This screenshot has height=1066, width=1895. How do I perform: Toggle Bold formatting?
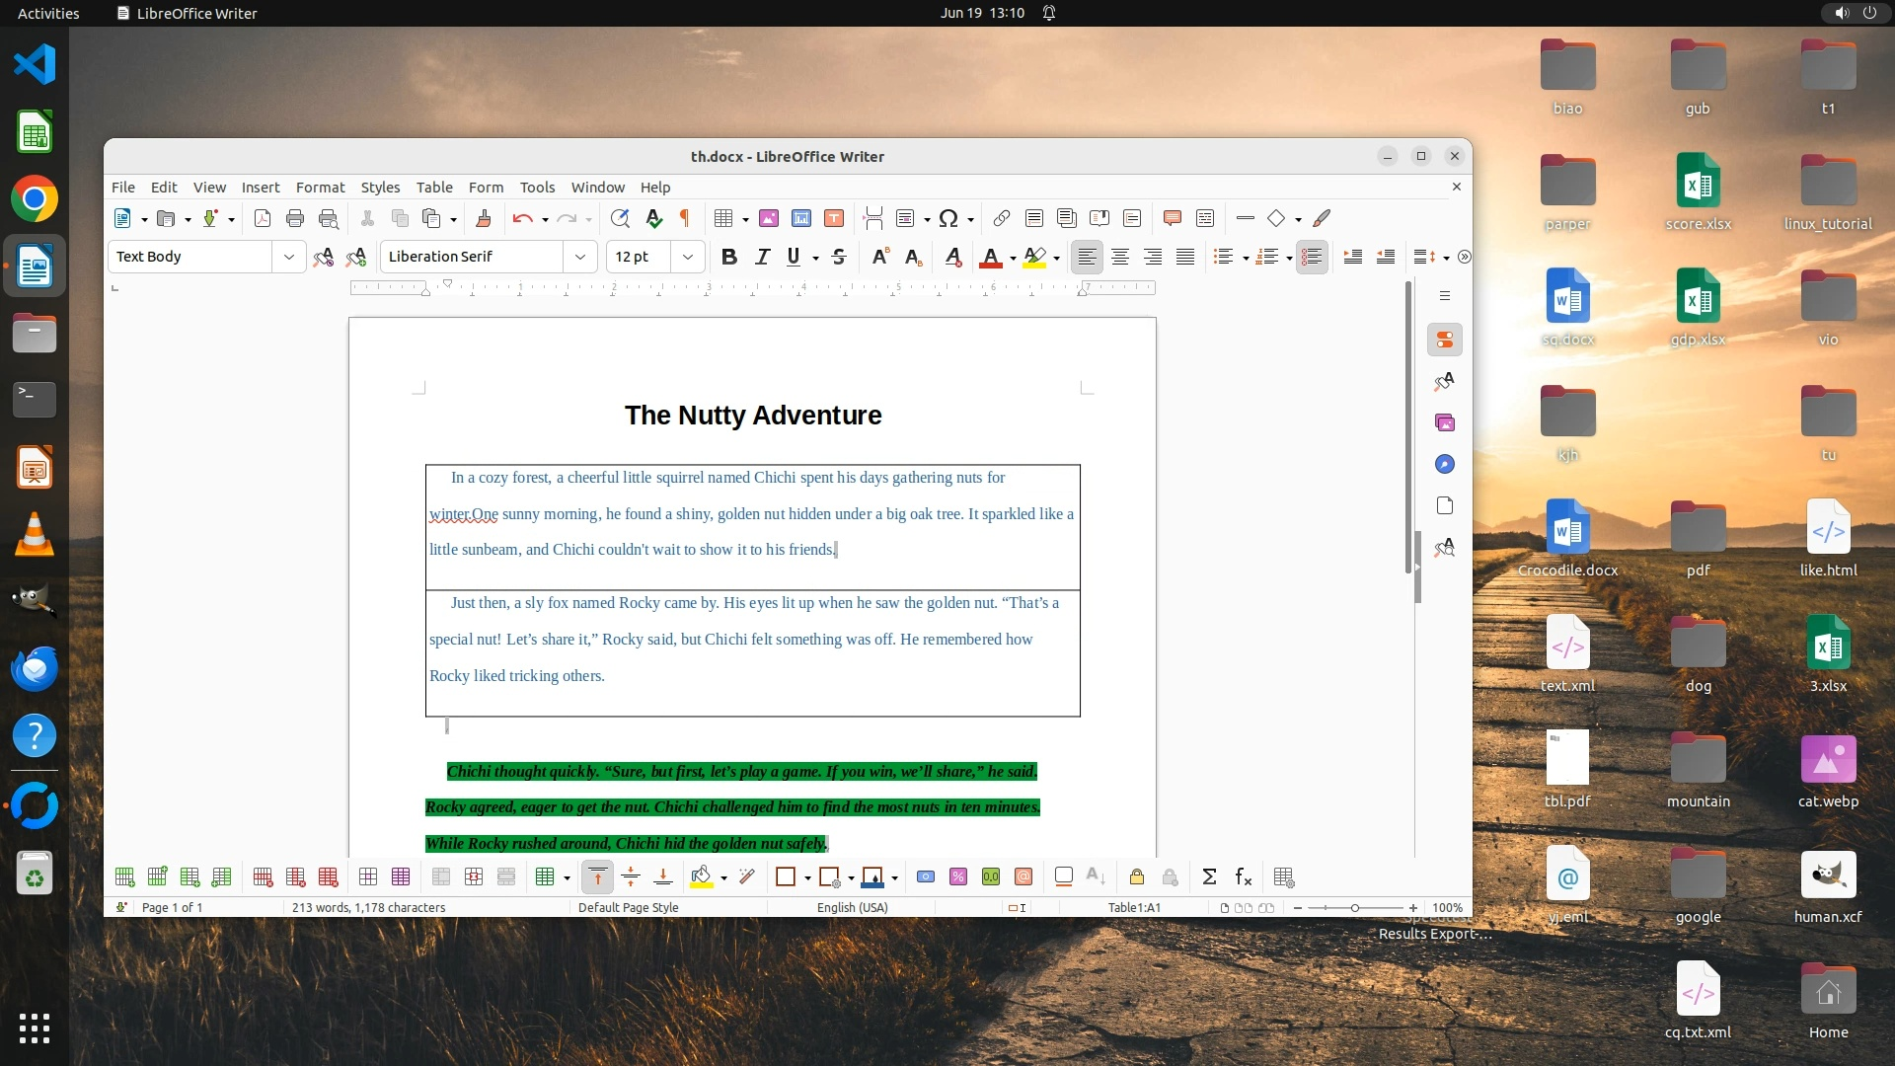pyautogui.click(x=728, y=257)
